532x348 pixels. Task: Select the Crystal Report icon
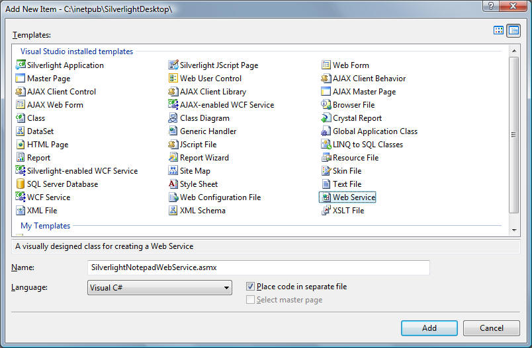(326, 118)
